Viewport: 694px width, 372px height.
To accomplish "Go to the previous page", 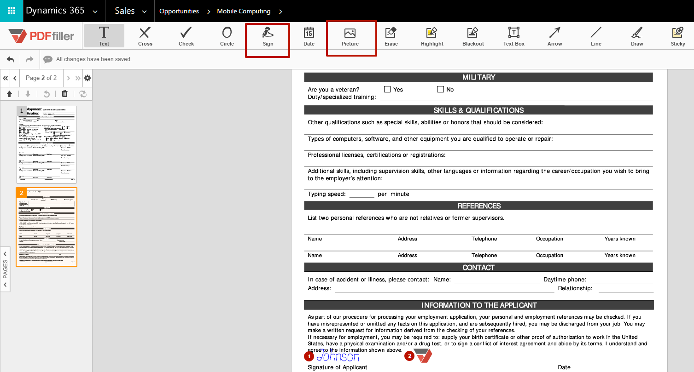I will pos(15,78).
